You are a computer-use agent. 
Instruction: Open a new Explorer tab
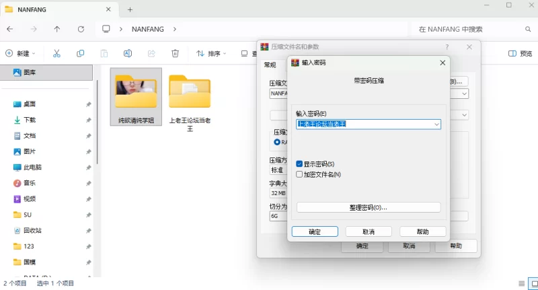(130, 9)
